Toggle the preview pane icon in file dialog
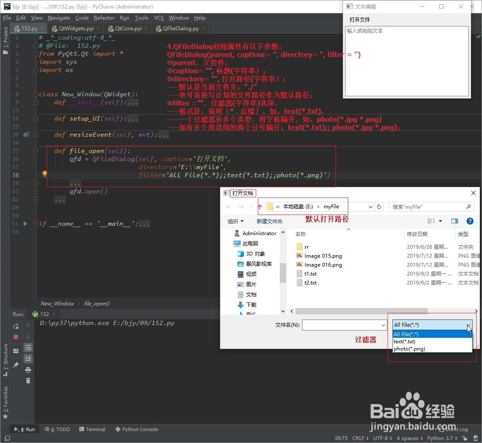Image resolution: width=482 pixels, height=443 pixels. coord(455,221)
